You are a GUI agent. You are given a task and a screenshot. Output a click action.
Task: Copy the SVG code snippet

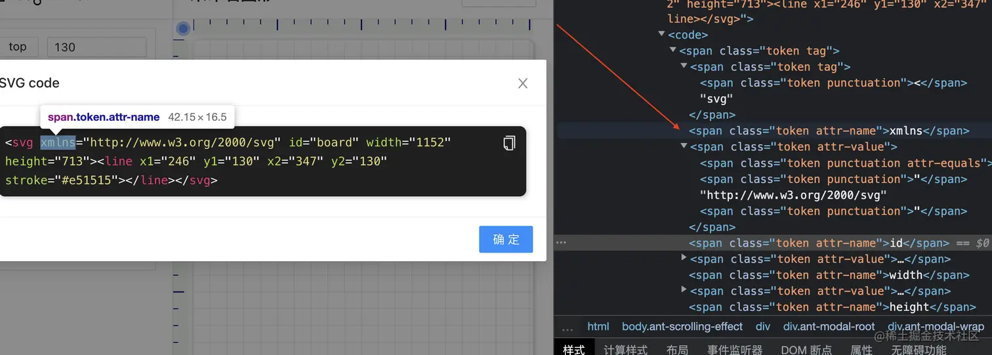(x=509, y=143)
